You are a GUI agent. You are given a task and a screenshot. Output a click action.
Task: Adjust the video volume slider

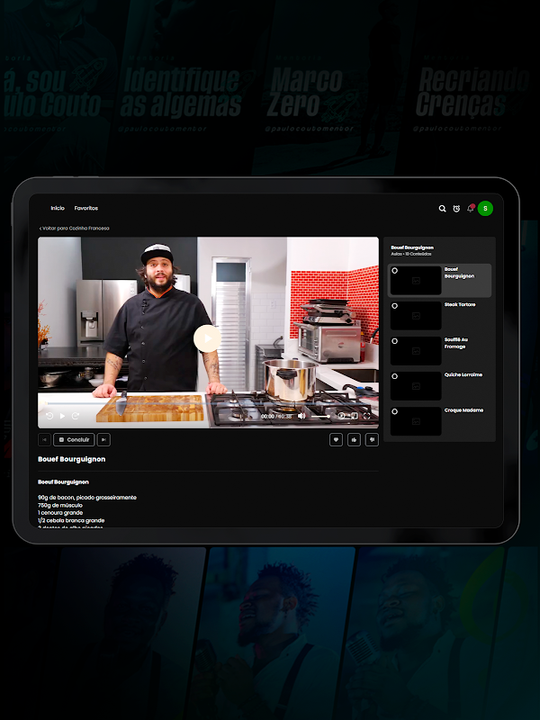click(x=320, y=416)
